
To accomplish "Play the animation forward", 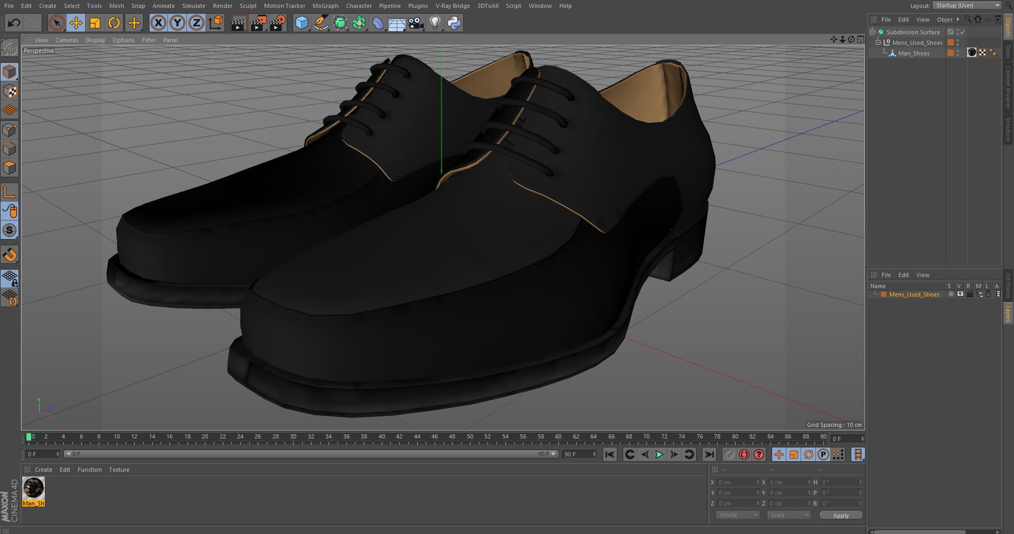I will [x=659, y=454].
